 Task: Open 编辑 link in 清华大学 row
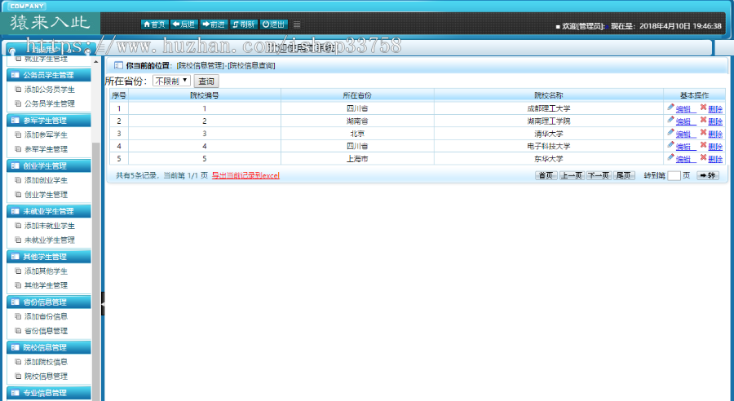(x=686, y=134)
